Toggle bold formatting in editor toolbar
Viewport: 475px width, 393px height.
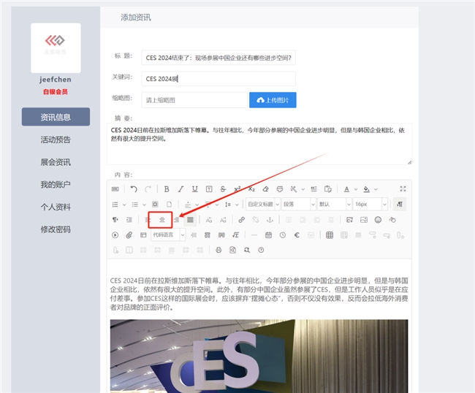pyautogui.click(x=167, y=188)
